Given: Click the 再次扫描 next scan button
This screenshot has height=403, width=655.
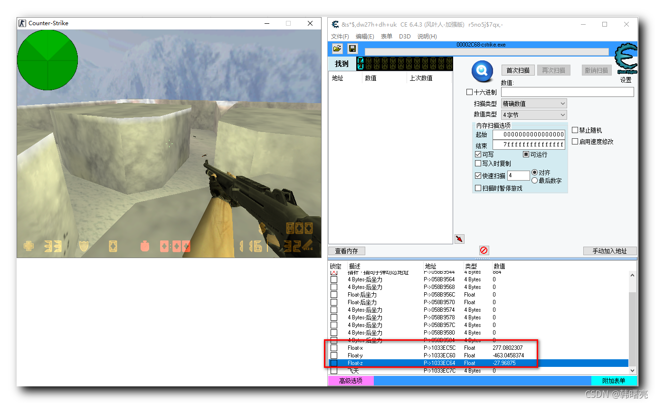Looking at the screenshot, I should click(554, 70).
